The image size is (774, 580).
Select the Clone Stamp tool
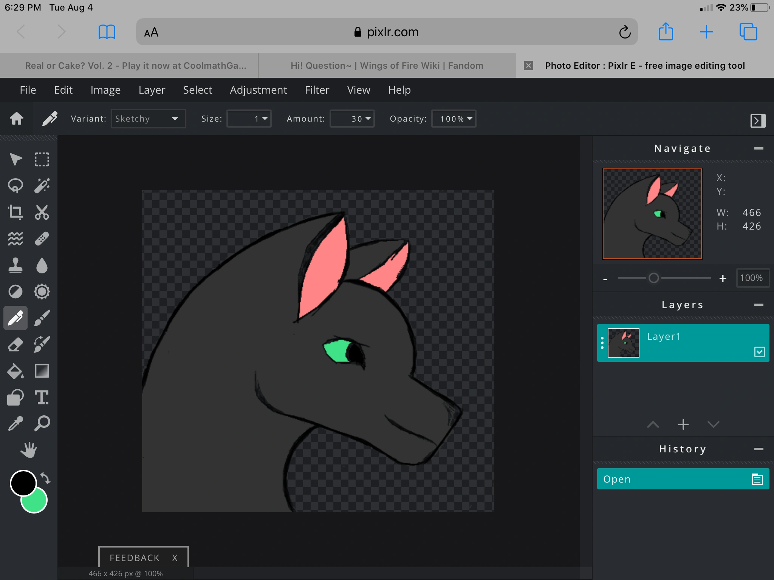click(x=15, y=265)
